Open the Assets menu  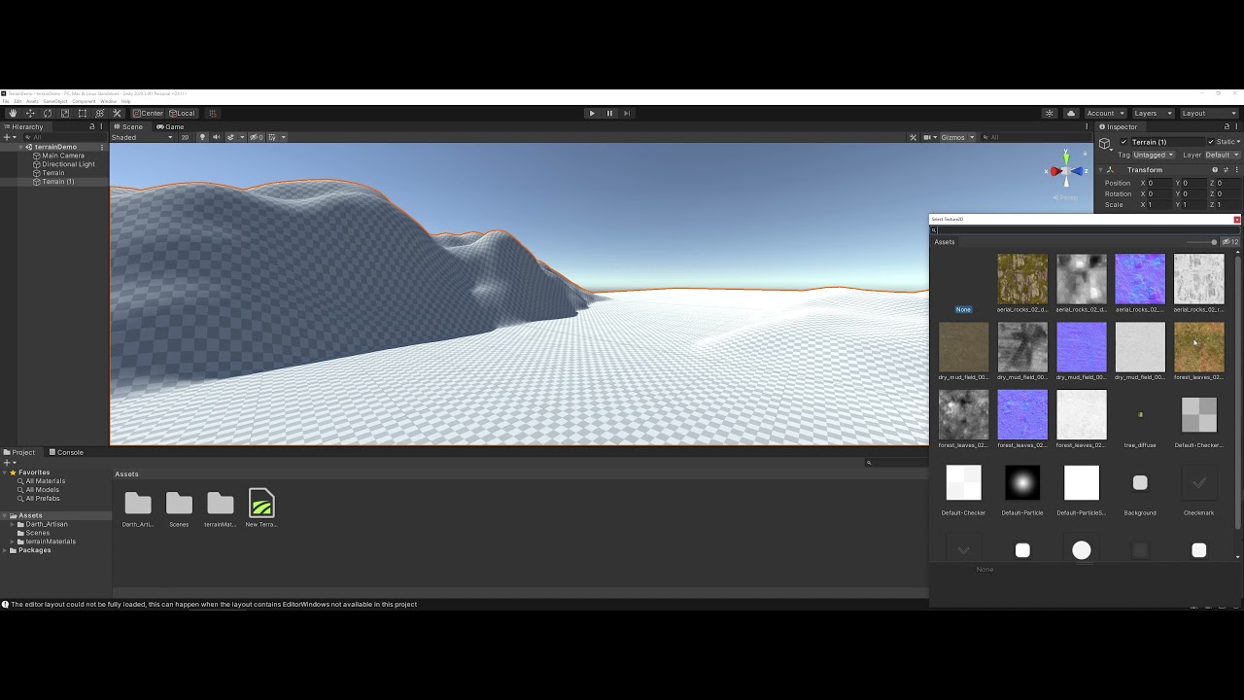(32, 101)
